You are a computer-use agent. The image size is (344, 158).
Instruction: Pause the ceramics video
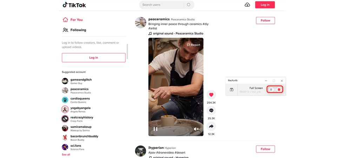[155, 129]
